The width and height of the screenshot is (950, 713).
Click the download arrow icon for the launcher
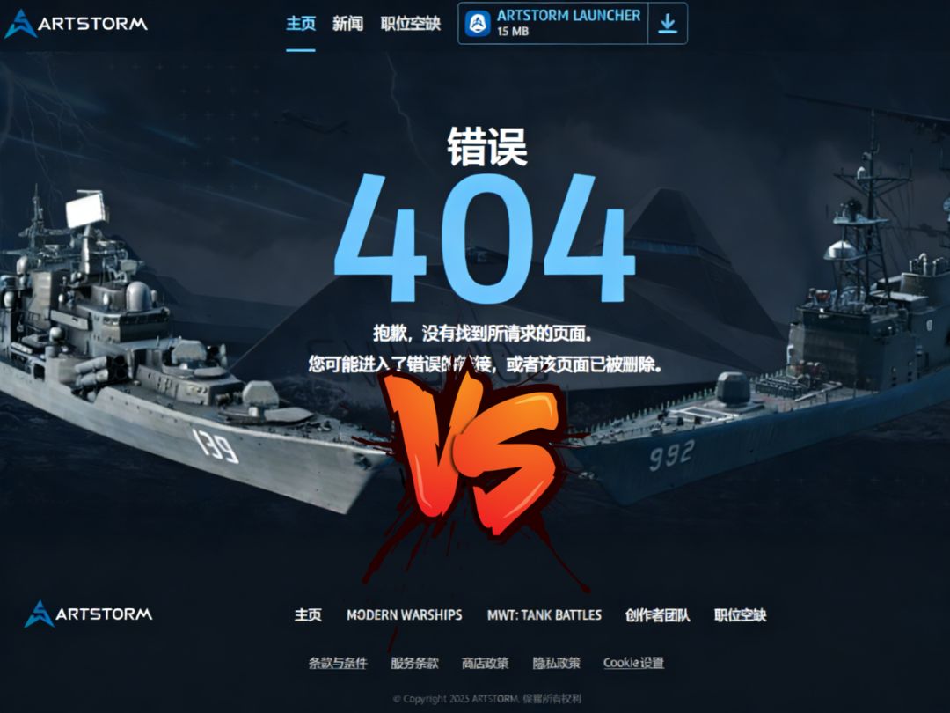[668, 24]
